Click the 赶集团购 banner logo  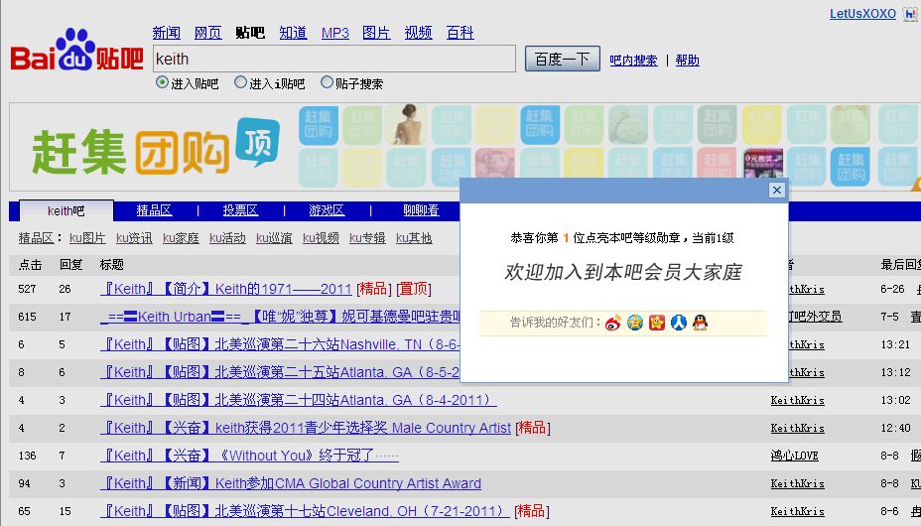click(x=130, y=152)
